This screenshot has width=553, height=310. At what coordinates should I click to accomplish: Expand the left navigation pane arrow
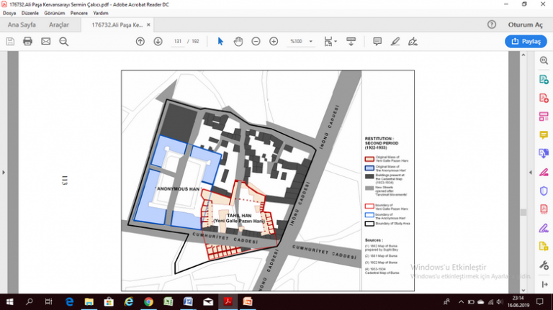tap(4, 173)
